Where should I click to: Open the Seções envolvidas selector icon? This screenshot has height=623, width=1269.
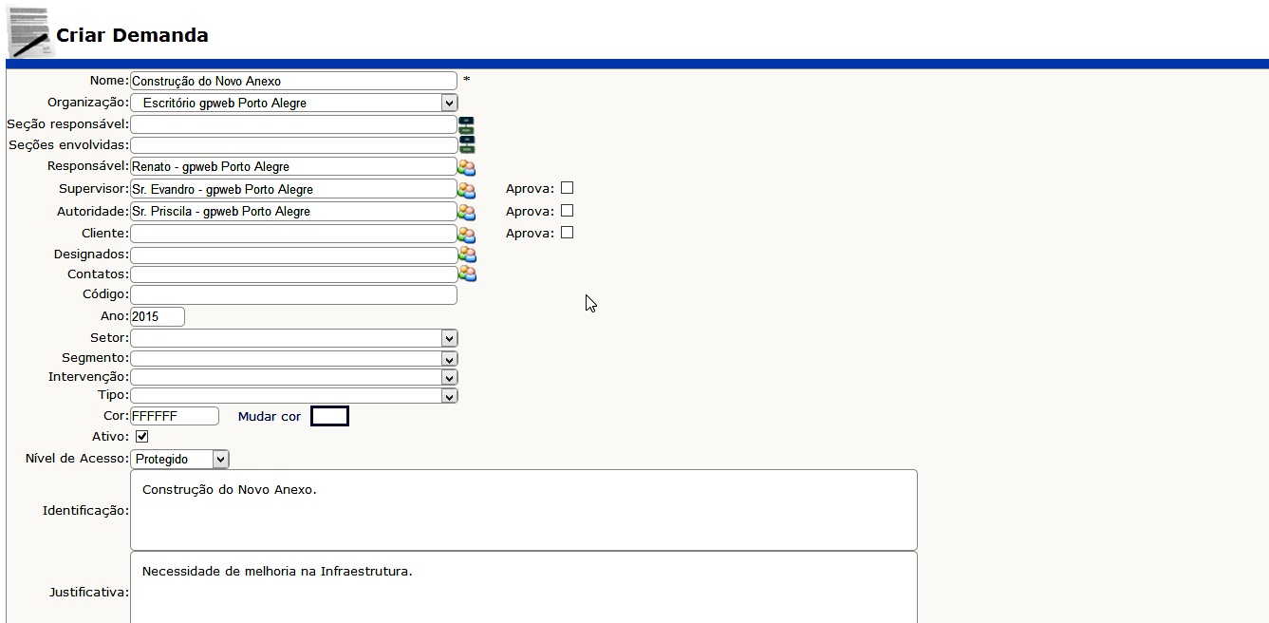point(466,145)
